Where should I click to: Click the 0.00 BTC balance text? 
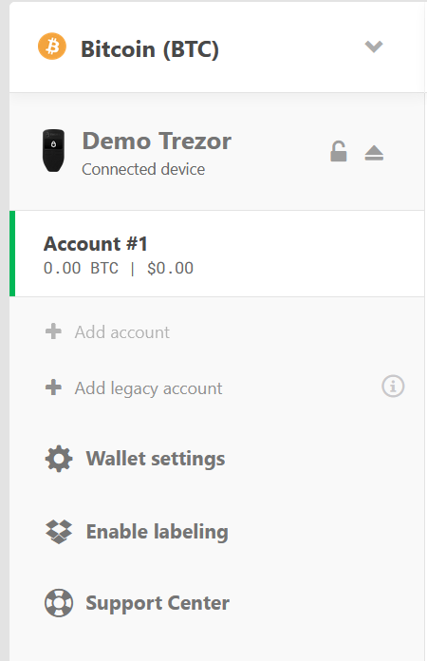pyautogui.click(x=81, y=268)
